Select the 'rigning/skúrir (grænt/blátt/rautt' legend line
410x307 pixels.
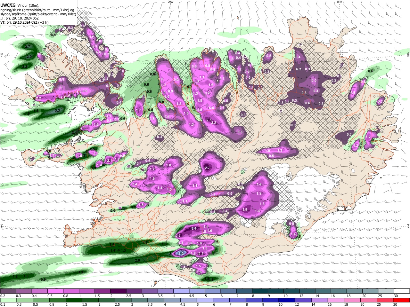pyautogui.click(x=37, y=10)
